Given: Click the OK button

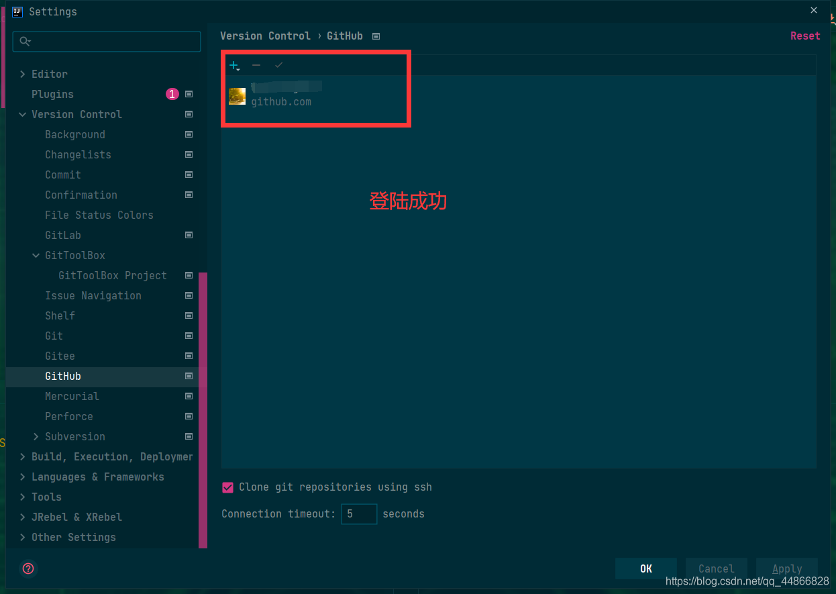Looking at the screenshot, I should (x=646, y=568).
